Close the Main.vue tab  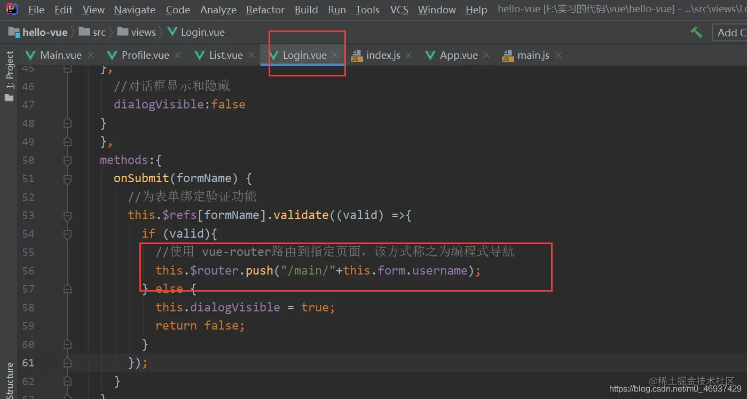pos(91,55)
